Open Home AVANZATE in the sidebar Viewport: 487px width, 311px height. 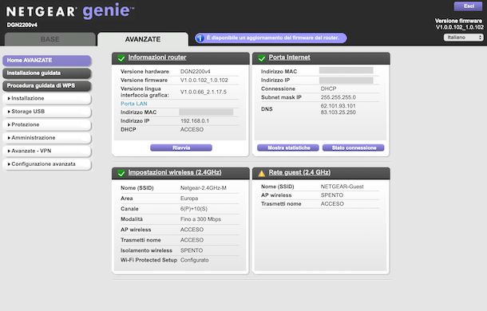[x=47, y=61]
